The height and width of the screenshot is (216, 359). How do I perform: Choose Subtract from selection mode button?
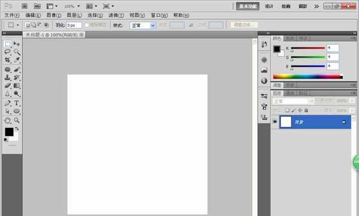pos(39,25)
